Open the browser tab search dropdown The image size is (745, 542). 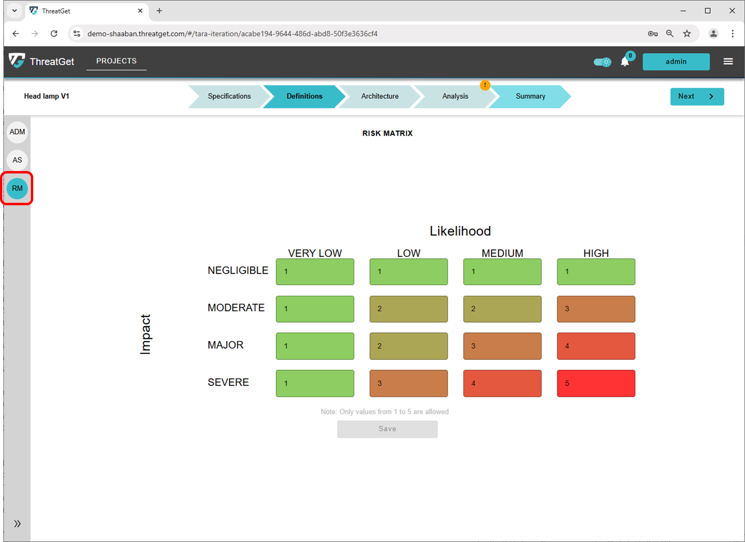pyautogui.click(x=14, y=11)
